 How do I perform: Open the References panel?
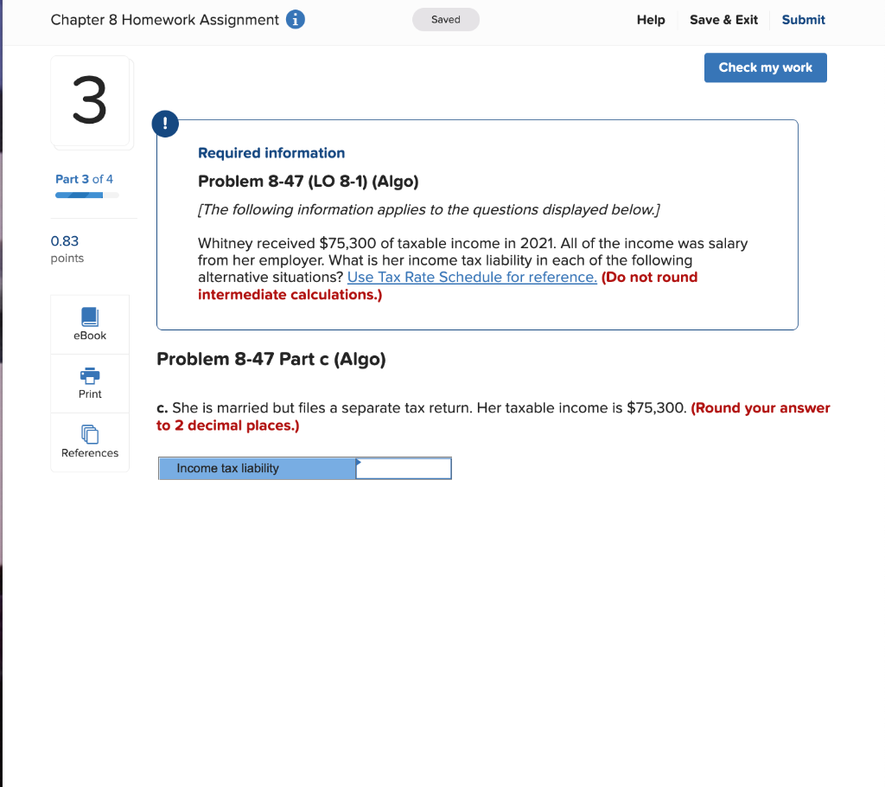click(90, 442)
